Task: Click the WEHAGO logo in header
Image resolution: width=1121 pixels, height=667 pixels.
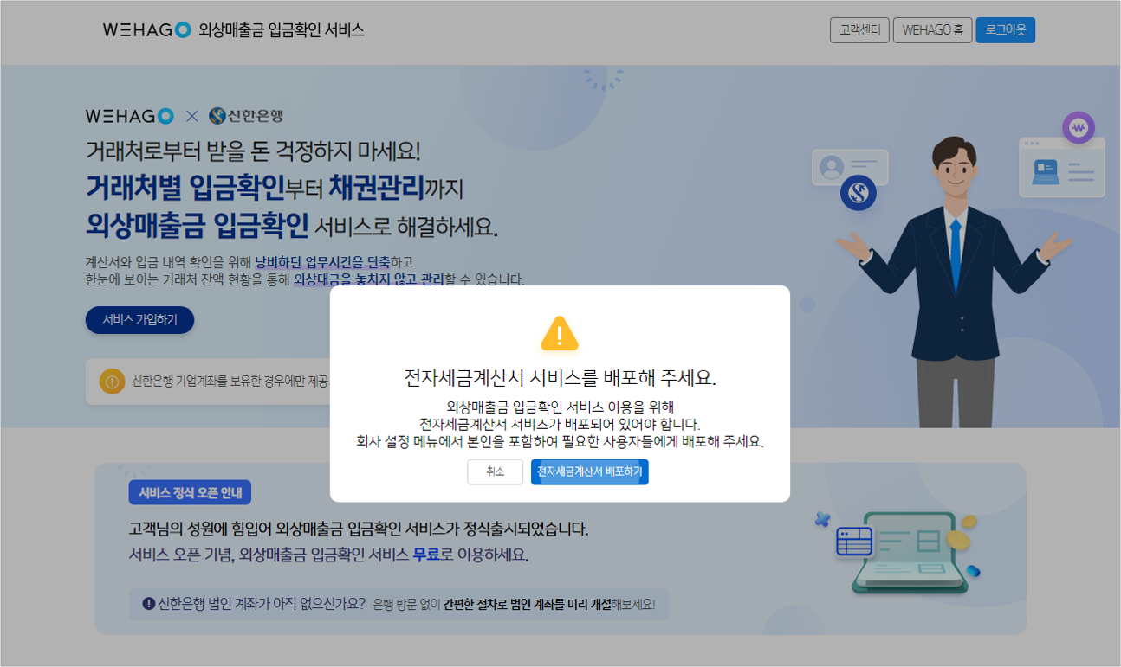Action: coord(146,29)
